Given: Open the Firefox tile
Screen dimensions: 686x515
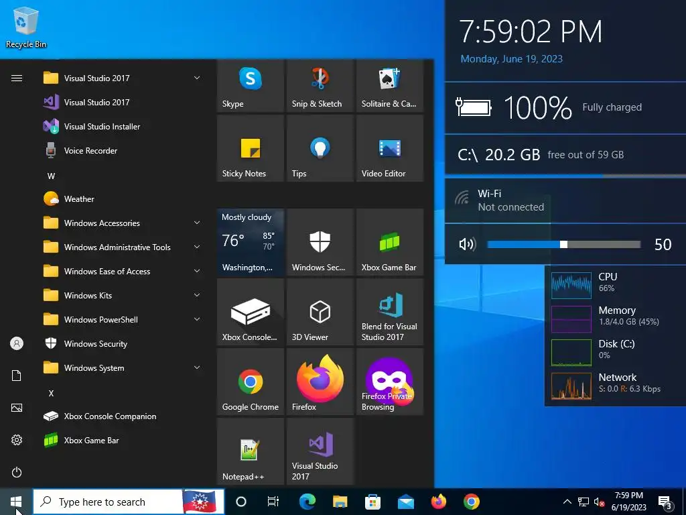Looking at the screenshot, I should pos(320,382).
